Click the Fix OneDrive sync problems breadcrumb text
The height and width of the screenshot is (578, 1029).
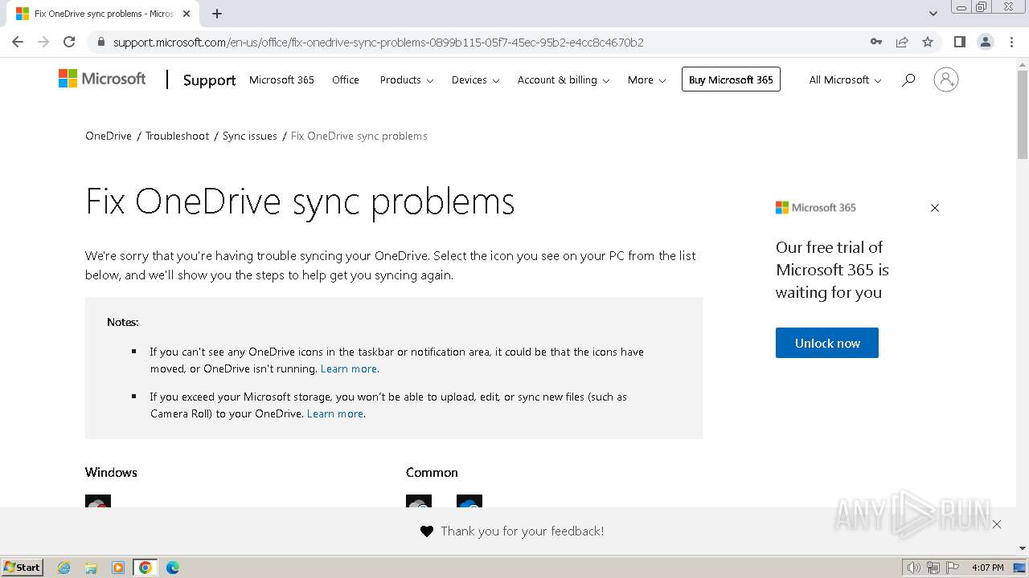(x=359, y=136)
